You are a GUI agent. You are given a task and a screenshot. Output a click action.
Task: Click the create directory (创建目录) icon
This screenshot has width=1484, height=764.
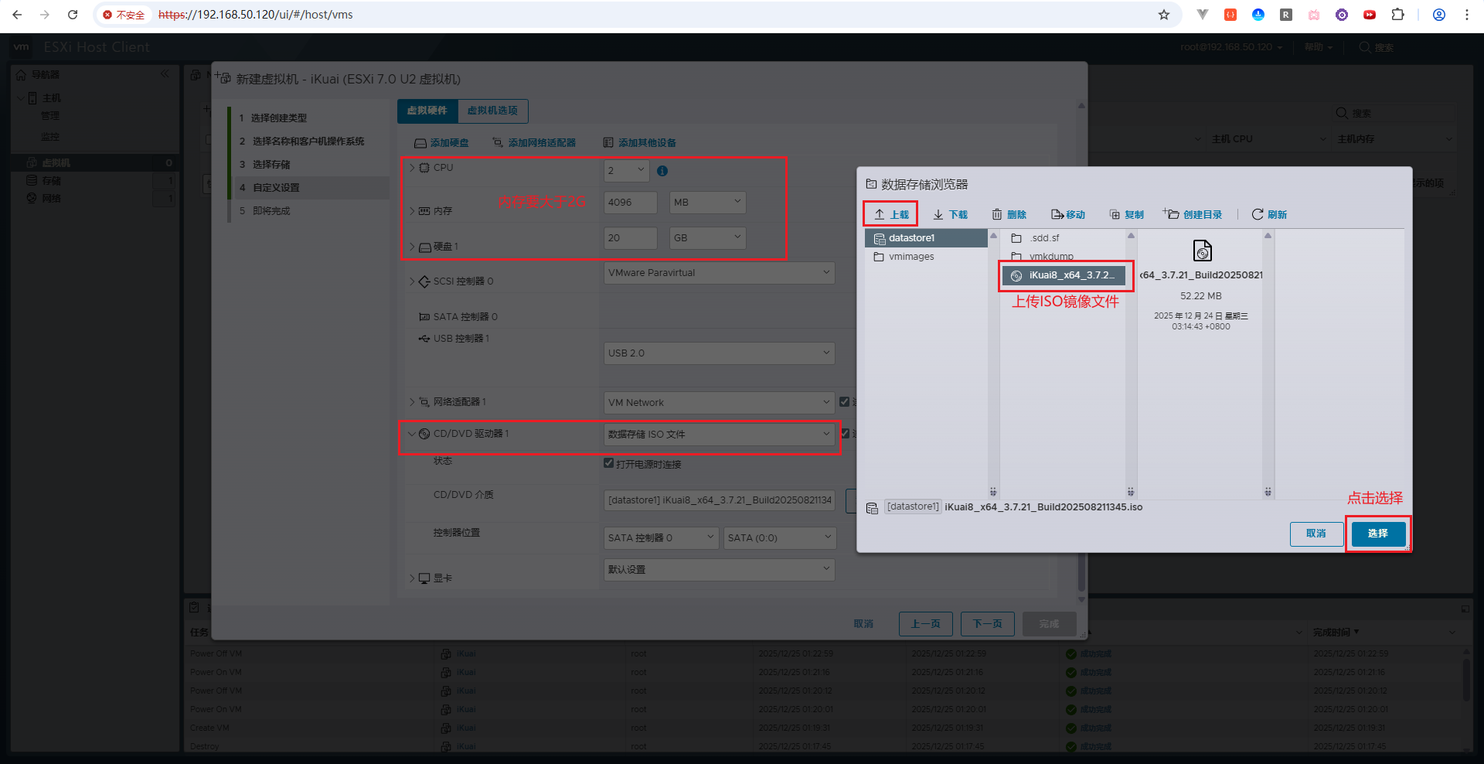(x=1171, y=214)
